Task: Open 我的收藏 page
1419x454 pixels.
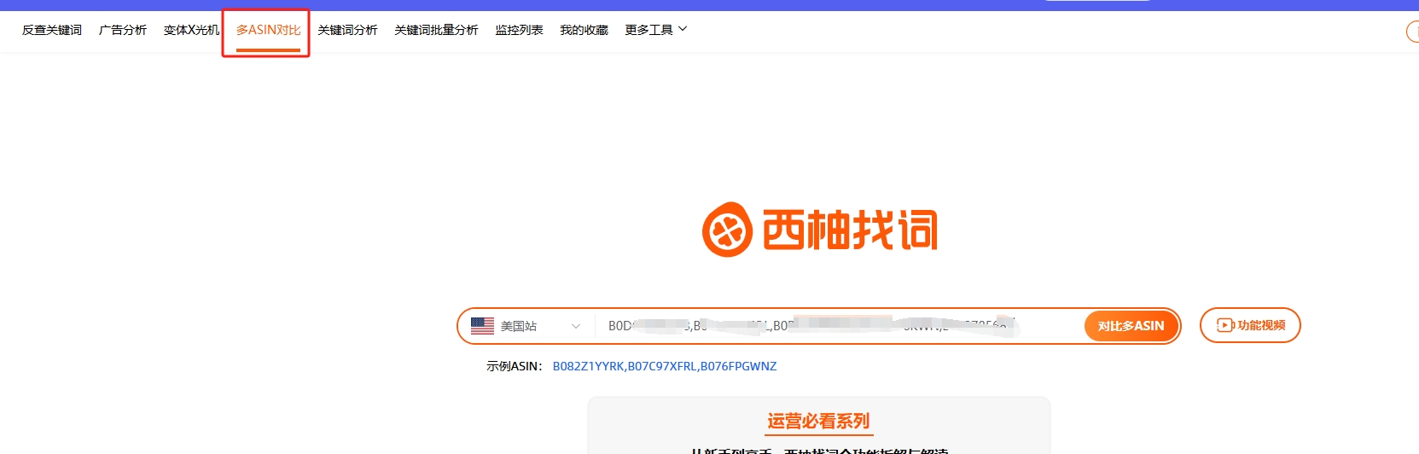Action: pyautogui.click(x=584, y=30)
